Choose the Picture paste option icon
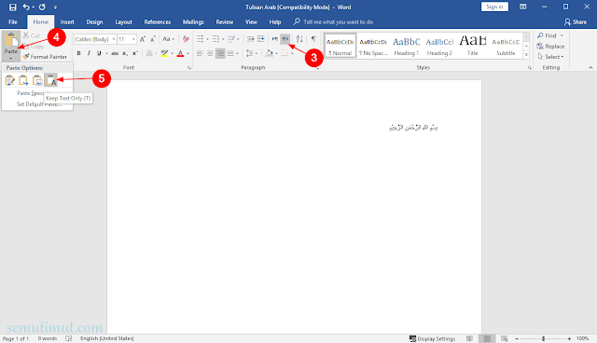The height and width of the screenshot is (343, 597). coord(37,80)
